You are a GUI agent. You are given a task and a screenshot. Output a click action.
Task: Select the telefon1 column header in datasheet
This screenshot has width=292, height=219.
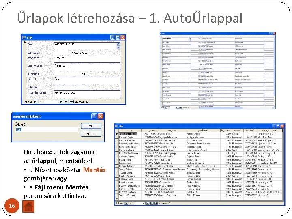250,130
